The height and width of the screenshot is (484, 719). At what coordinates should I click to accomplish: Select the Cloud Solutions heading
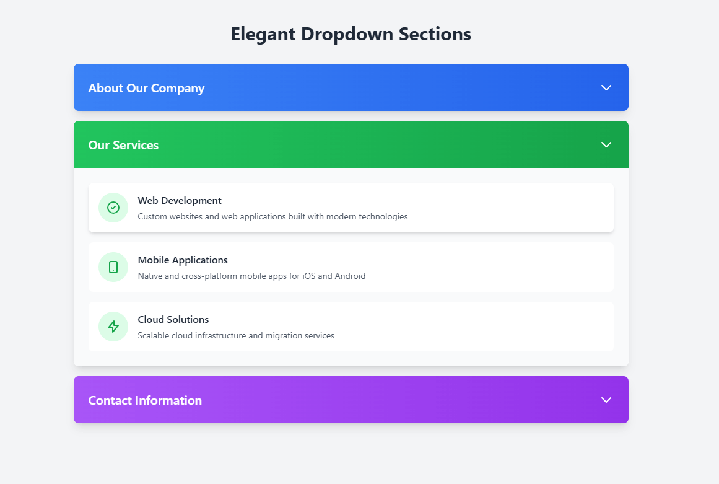point(173,319)
